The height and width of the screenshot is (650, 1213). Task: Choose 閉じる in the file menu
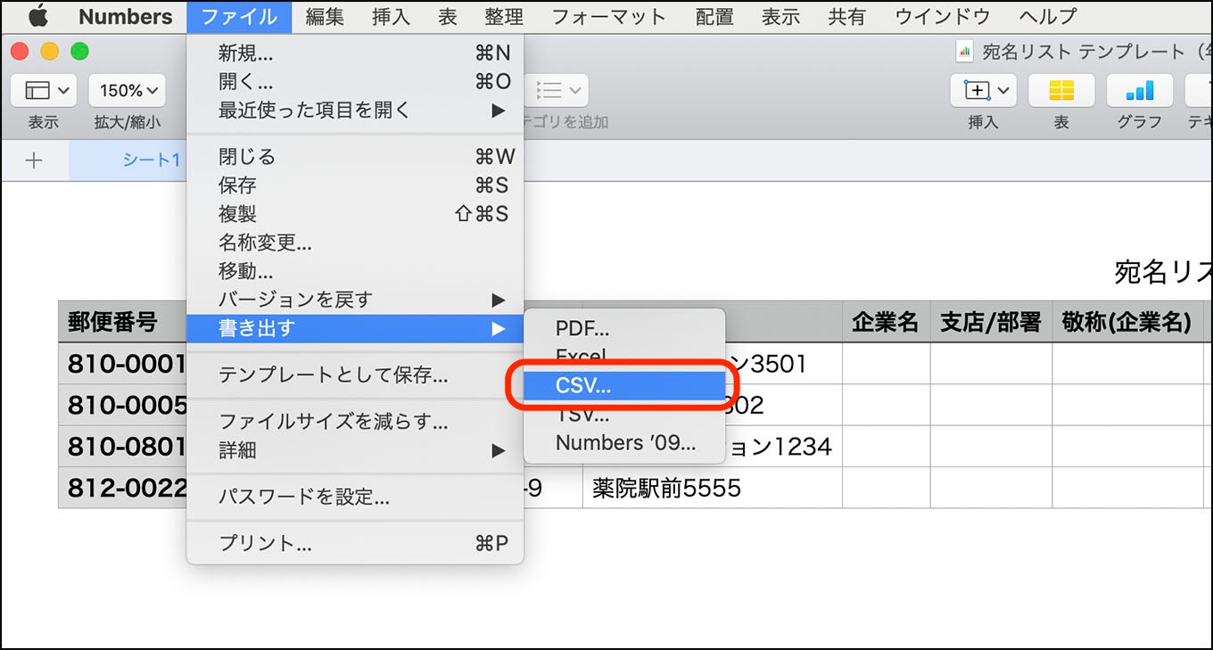click(x=355, y=157)
